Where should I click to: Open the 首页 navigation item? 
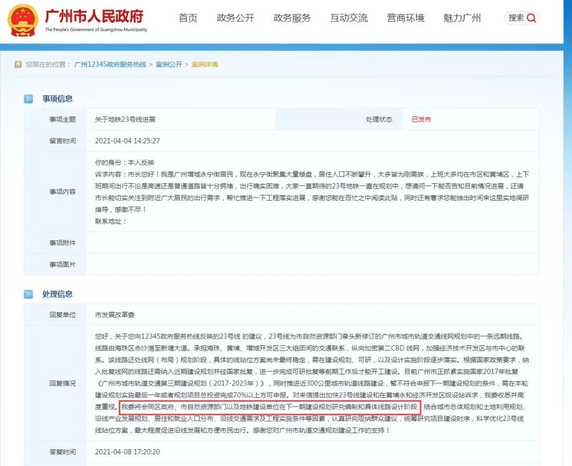coord(187,18)
